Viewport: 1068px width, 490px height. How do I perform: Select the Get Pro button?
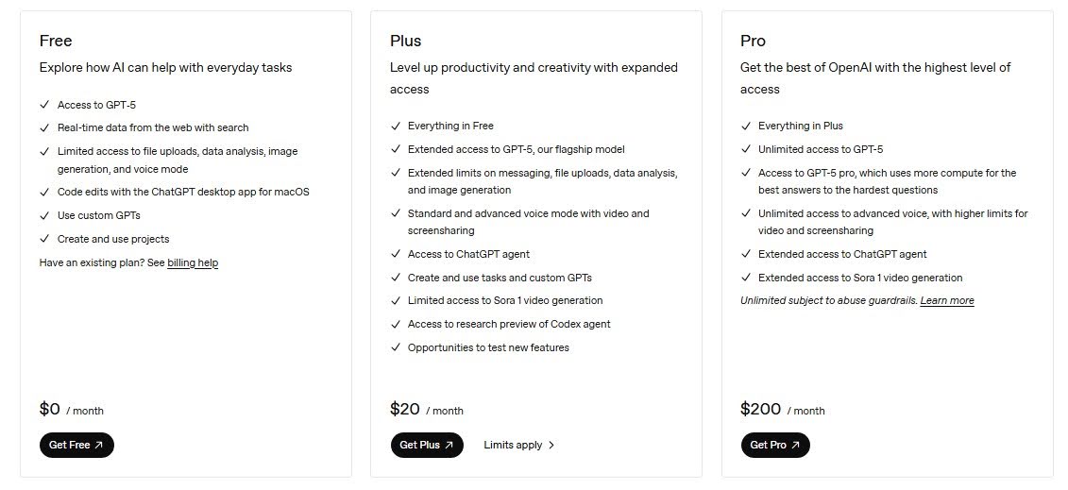pyautogui.click(x=775, y=445)
